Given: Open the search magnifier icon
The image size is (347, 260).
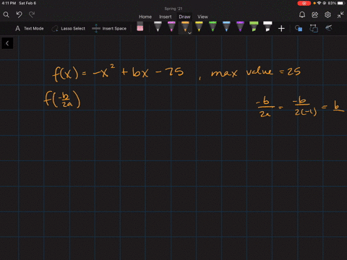Looking at the screenshot, I should (x=7, y=15).
